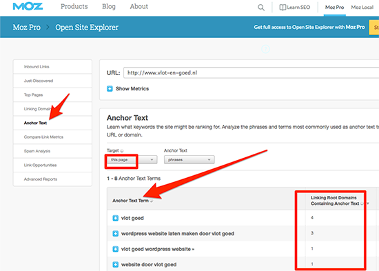Open the Target 'this page' dropdown
Viewport: 379px width, 271px height.
pos(132,160)
